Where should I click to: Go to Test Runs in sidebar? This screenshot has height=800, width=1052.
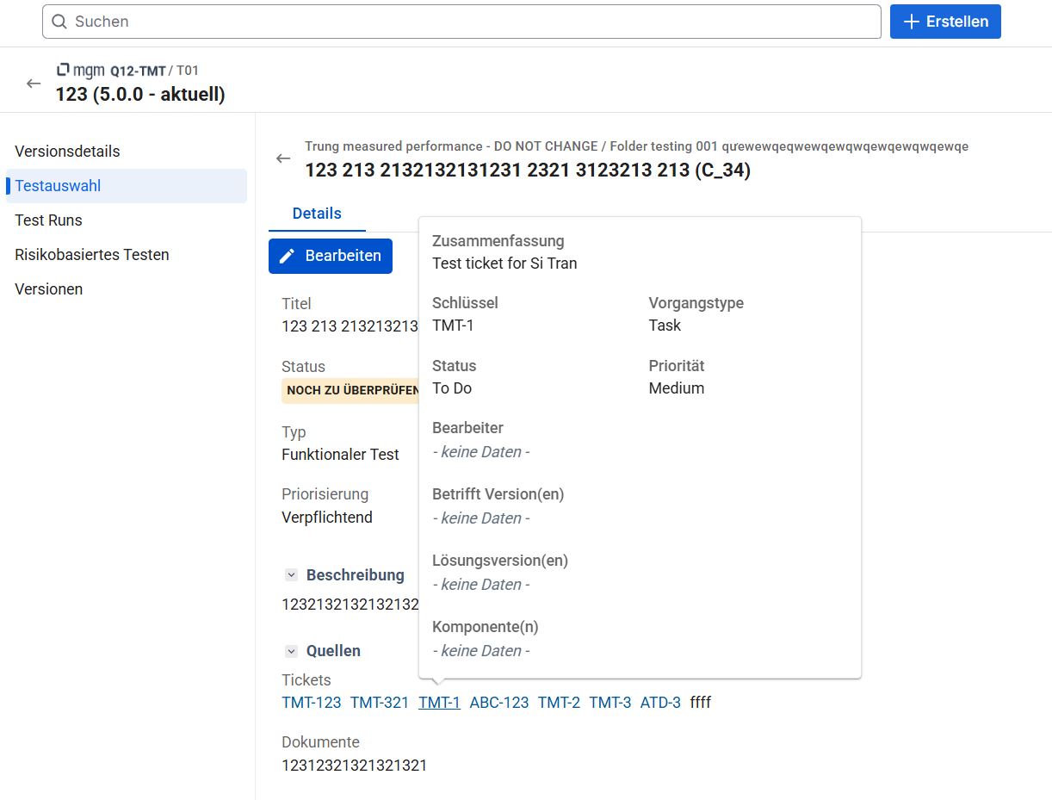[48, 220]
